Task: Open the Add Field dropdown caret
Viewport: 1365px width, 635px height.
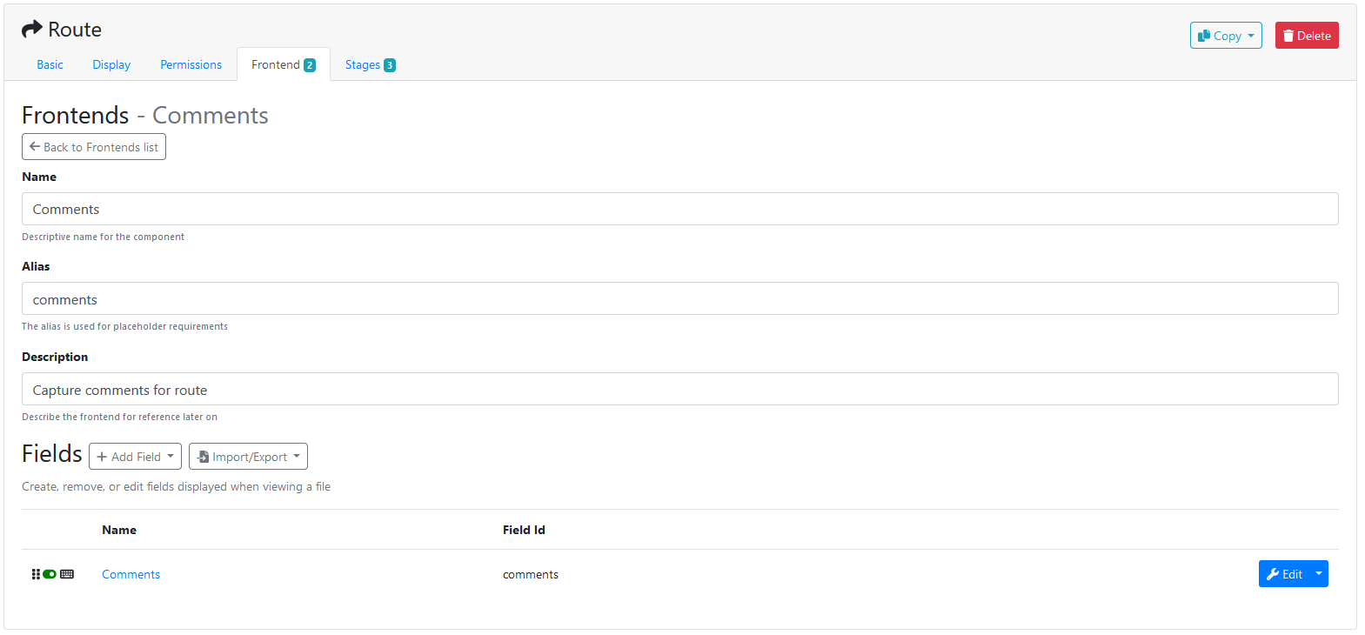Action: [x=171, y=457]
